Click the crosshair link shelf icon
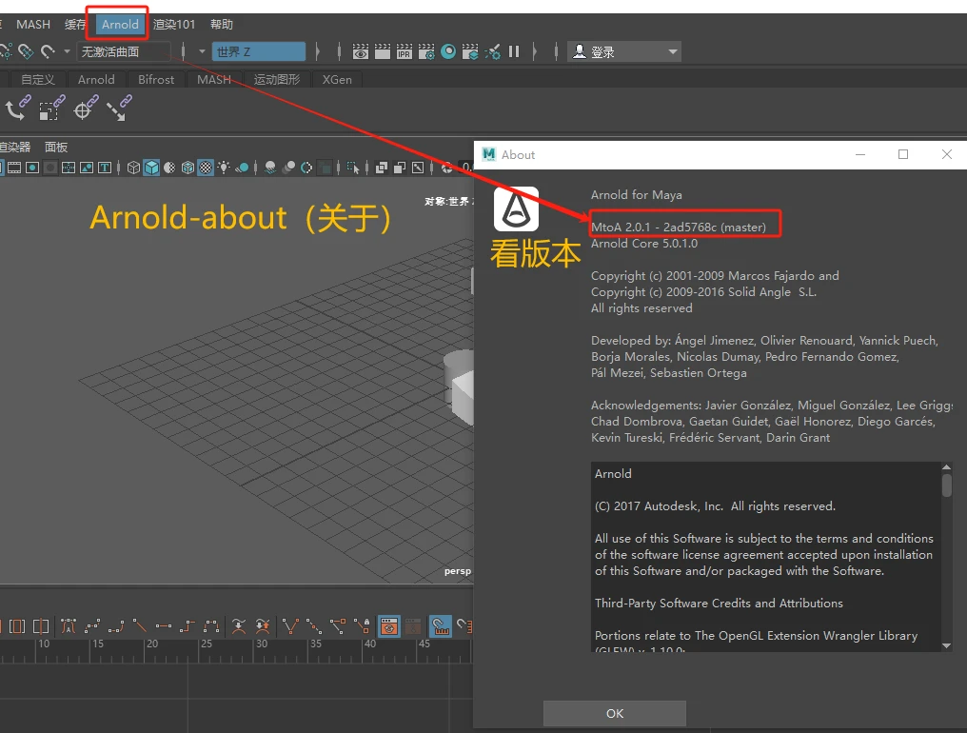Screen dimensions: 967x733 point(85,108)
